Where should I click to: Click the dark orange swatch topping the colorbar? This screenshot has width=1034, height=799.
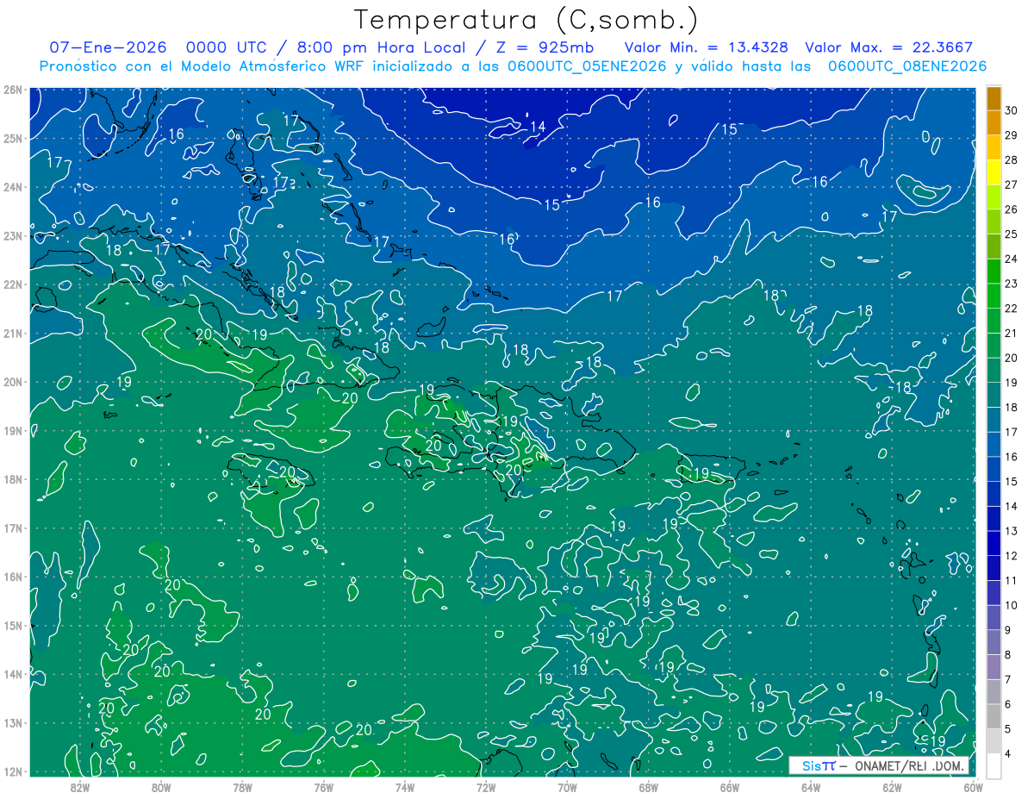[x=994, y=98]
